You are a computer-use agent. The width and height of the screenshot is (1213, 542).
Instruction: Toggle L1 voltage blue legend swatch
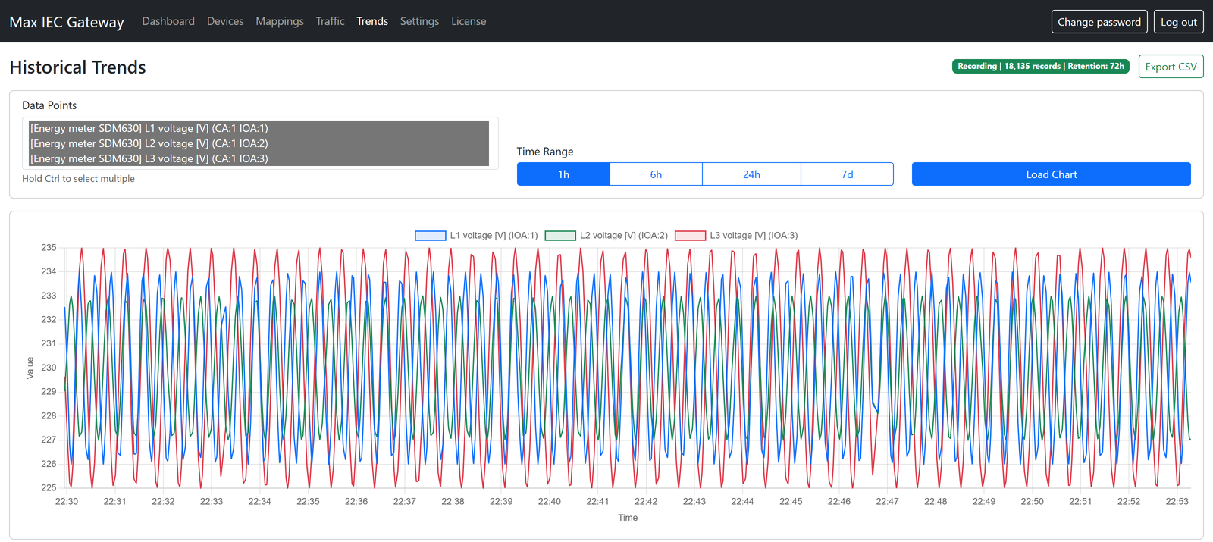pyautogui.click(x=430, y=236)
